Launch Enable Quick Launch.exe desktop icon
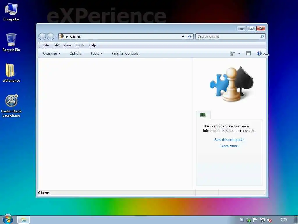298x224 pixels. click(11, 106)
